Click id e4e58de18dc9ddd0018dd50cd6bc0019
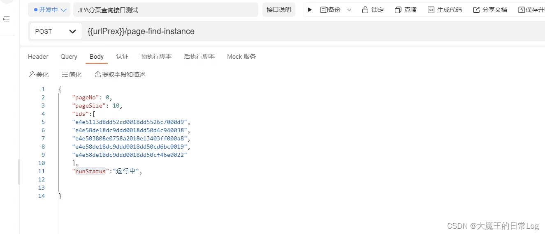The image size is (545, 234). 130,147
